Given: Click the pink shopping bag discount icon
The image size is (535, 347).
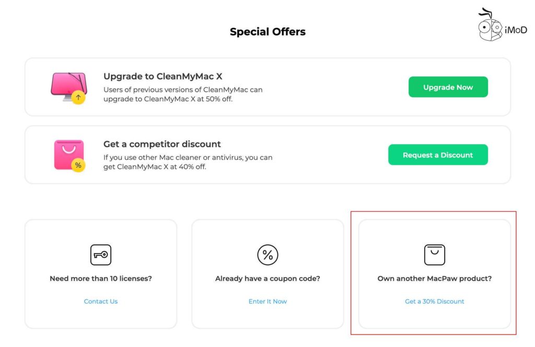Looking at the screenshot, I should [x=68, y=153].
